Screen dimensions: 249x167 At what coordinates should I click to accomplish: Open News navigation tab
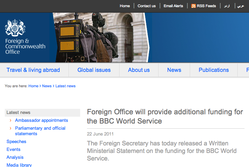(x=174, y=70)
